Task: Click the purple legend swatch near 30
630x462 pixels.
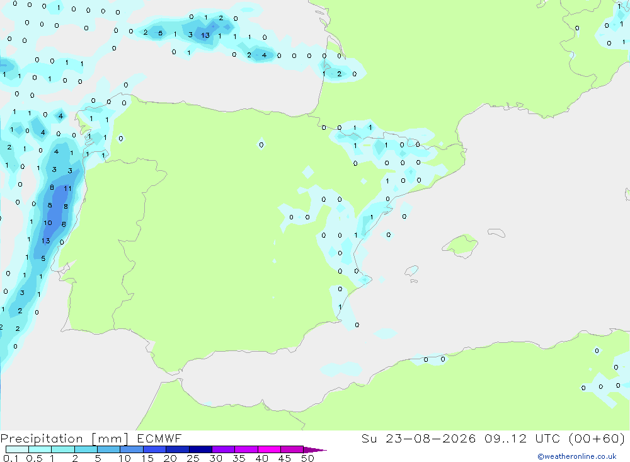Action: (223, 449)
